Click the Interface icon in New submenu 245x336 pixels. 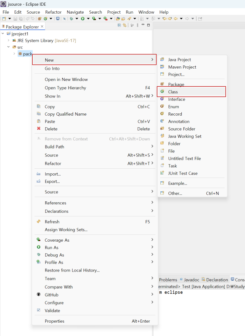click(x=162, y=99)
